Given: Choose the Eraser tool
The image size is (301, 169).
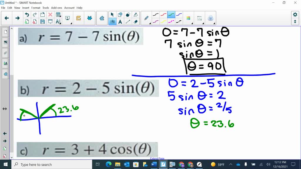Looking at the screenshot, I should click(136, 21).
